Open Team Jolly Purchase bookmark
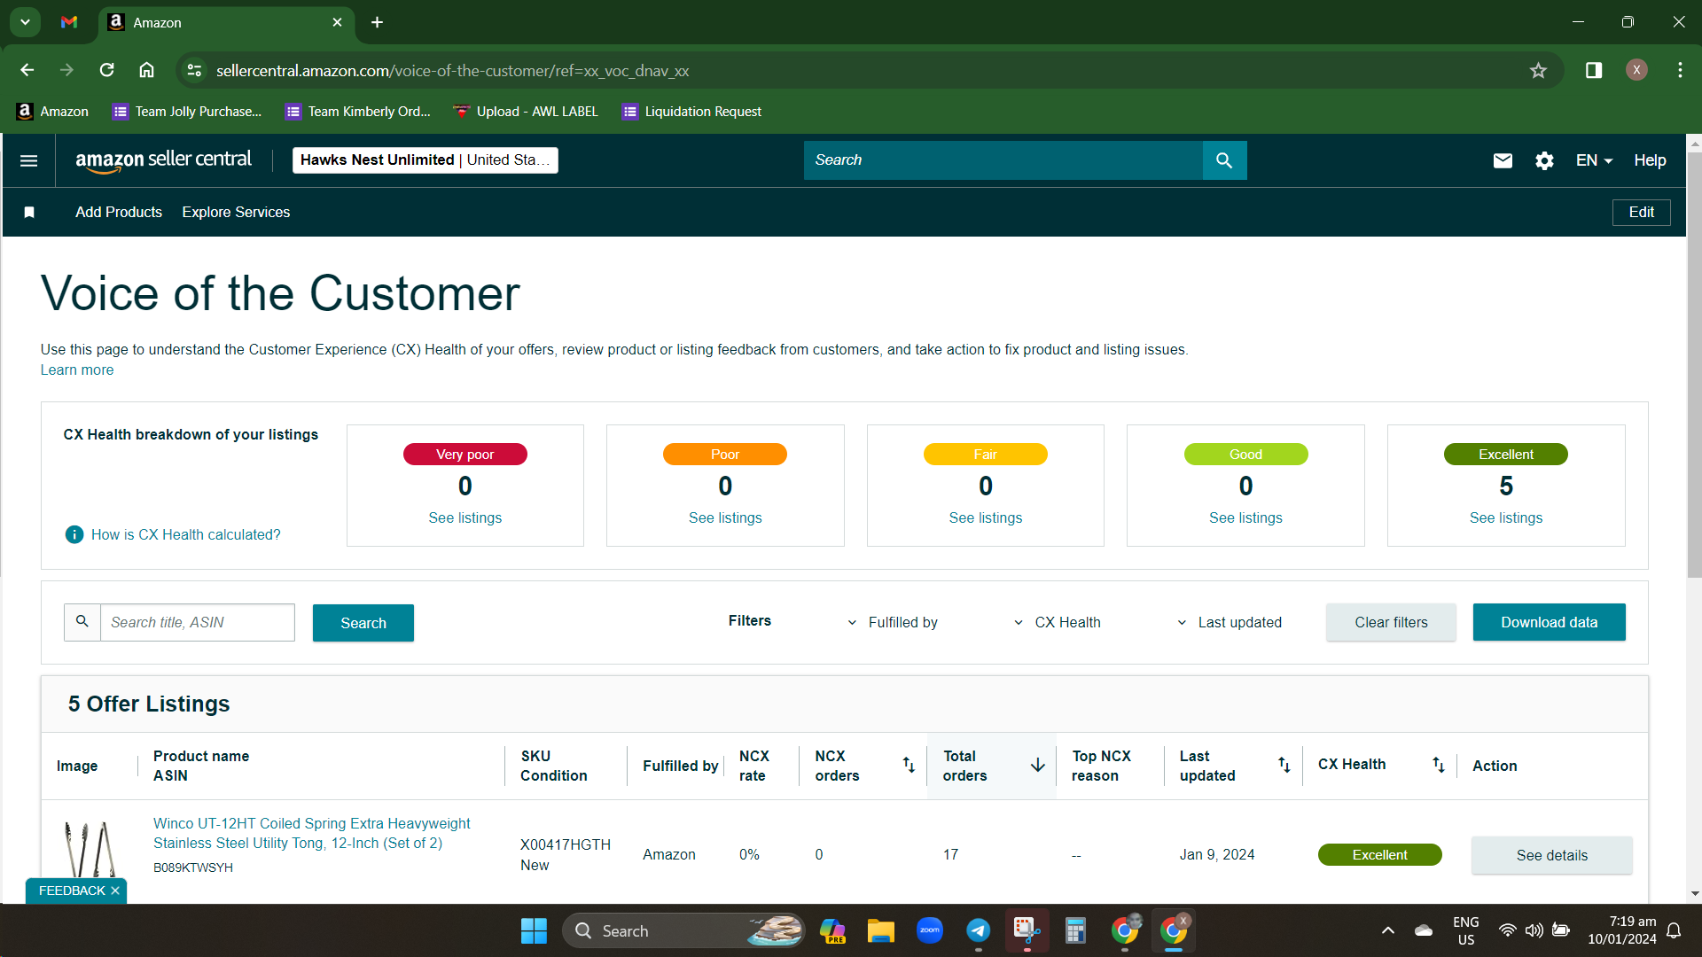This screenshot has width=1702, height=957. pyautogui.click(x=187, y=112)
